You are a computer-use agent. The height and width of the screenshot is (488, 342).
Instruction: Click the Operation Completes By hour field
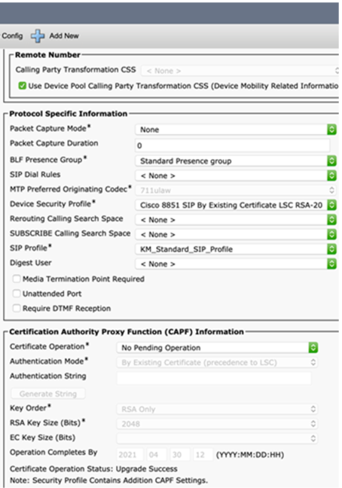pos(203,455)
